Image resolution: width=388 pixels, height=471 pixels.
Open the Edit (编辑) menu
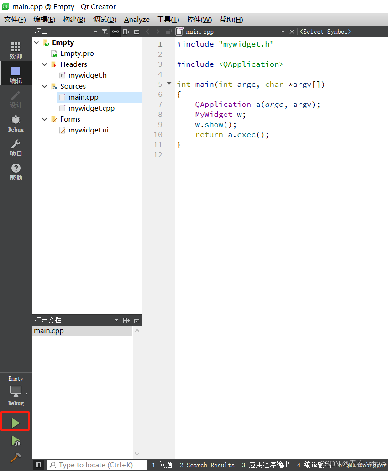pyautogui.click(x=44, y=20)
